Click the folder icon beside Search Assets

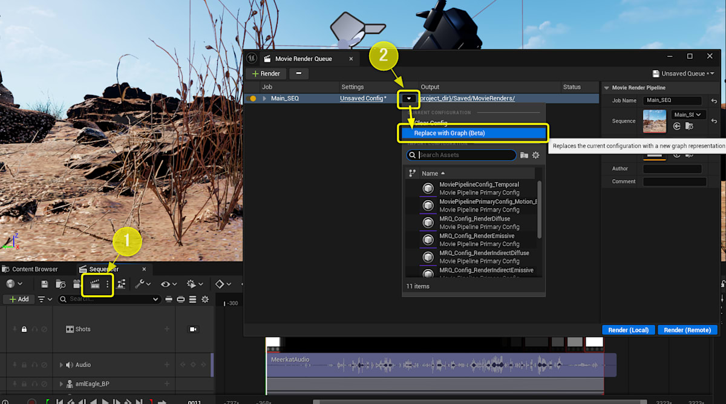pos(524,155)
